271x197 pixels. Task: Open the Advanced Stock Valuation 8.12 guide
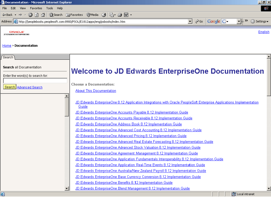138,148
